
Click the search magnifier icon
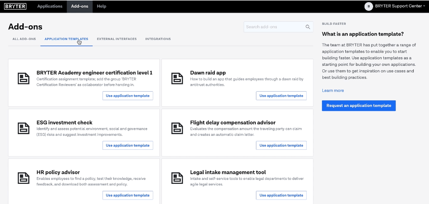(x=308, y=27)
